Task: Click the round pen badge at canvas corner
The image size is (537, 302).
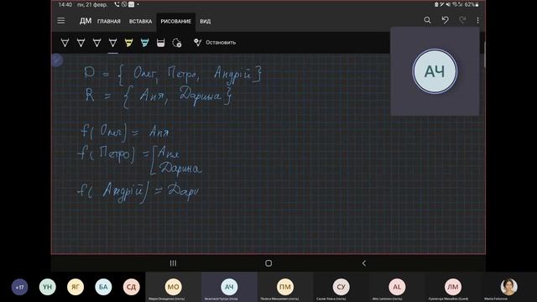Action: pyautogui.click(x=57, y=60)
